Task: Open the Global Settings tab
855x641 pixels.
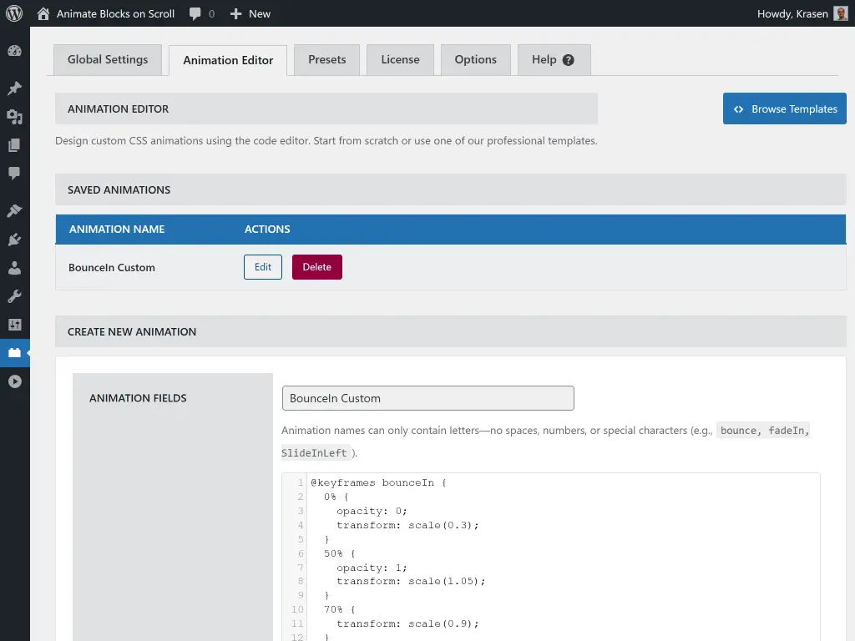Action: [x=107, y=59]
